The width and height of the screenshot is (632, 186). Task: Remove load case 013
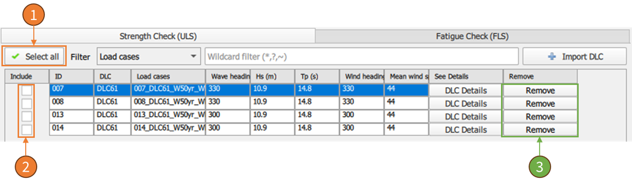(x=540, y=117)
